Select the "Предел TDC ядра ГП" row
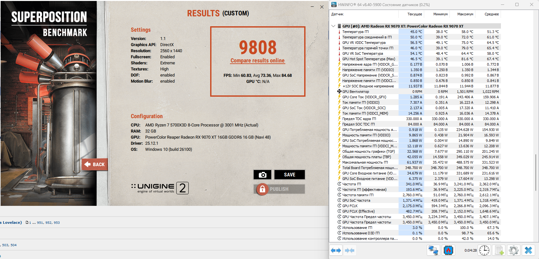Image resolution: width=539 pixels, height=259 pixels. (419, 119)
